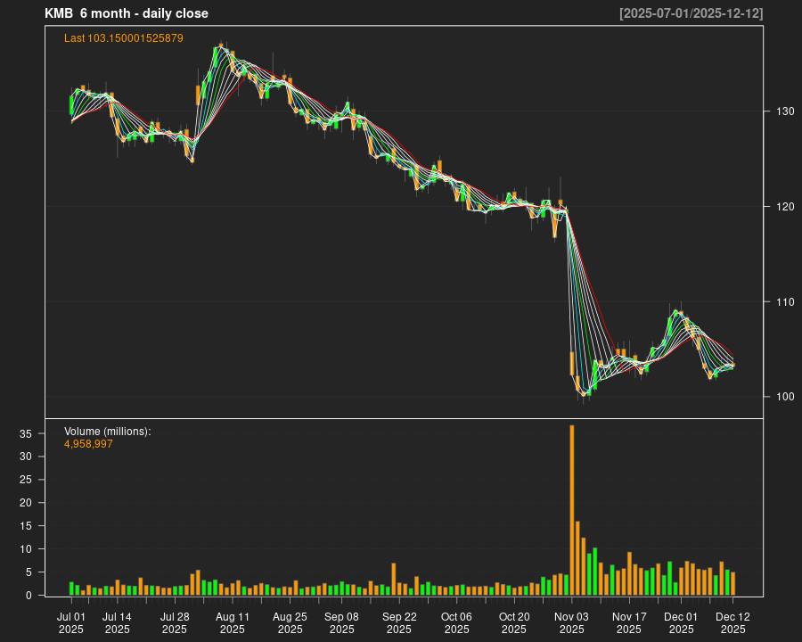The image size is (802, 642).
Task: Click the Nov 17 2025 date tick
Action: (x=629, y=622)
